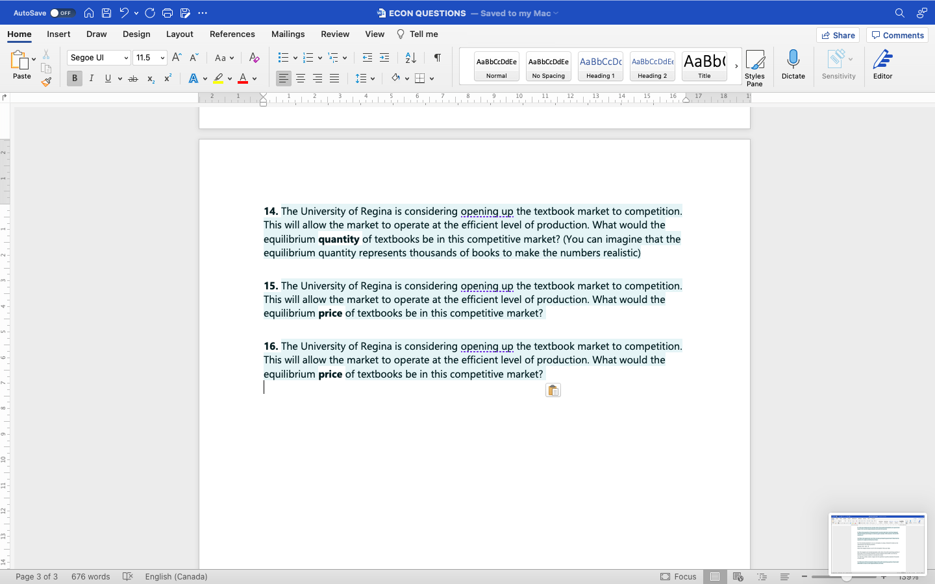935x584 pixels.
Task: Open the Comments button
Action: (x=897, y=35)
